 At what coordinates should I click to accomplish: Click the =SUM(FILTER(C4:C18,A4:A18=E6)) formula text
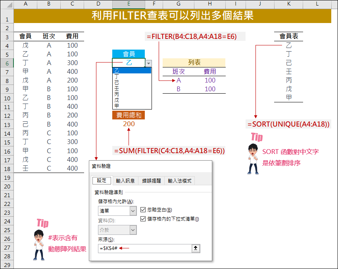click(169, 151)
